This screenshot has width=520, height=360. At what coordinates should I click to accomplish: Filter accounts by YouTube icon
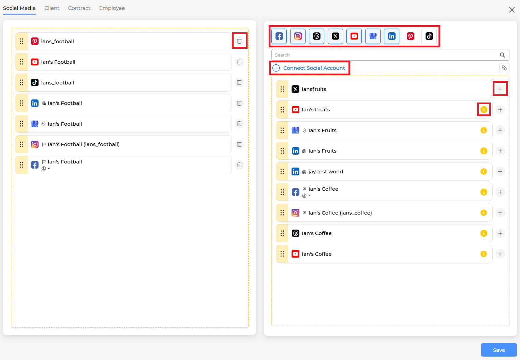[x=354, y=36]
